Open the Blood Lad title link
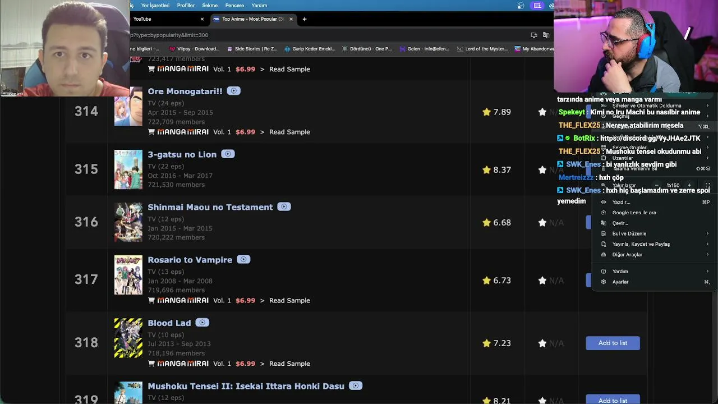 169,323
